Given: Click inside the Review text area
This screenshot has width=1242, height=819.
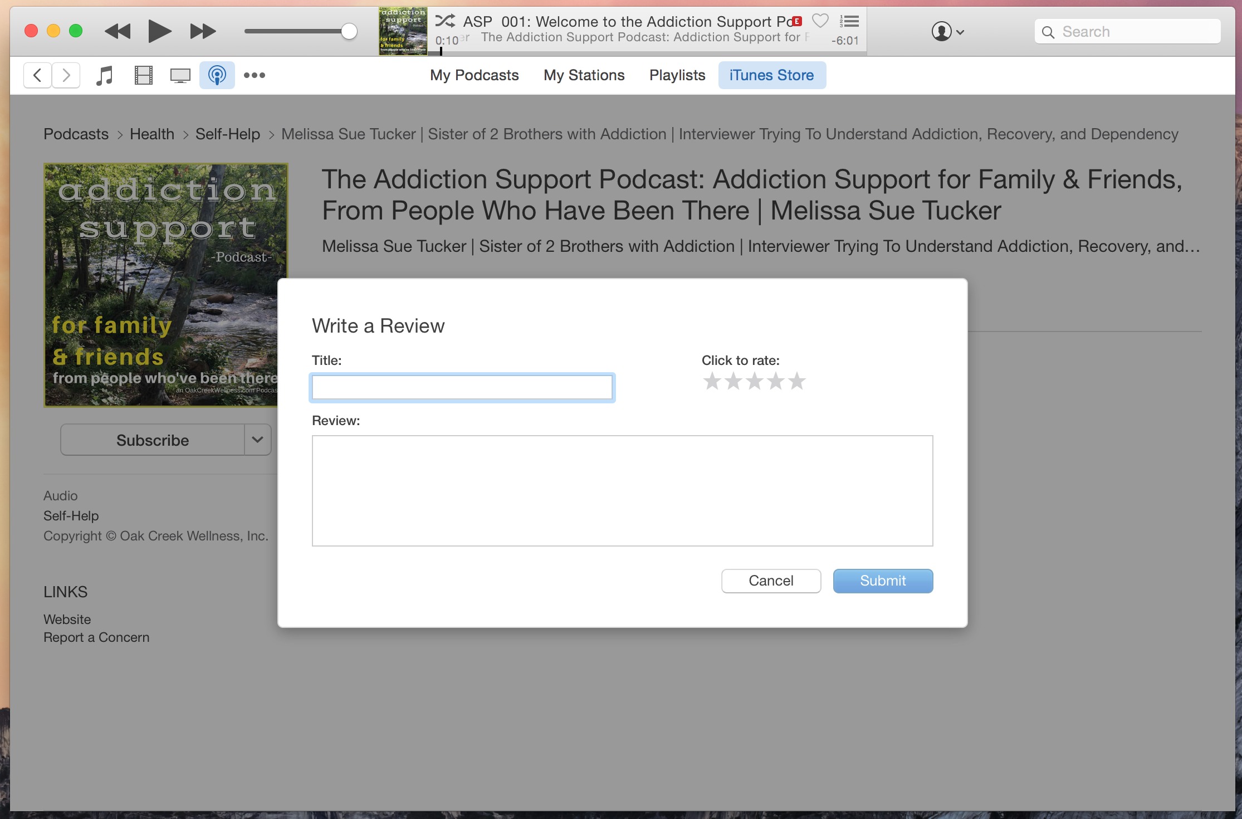Looking at the screenshot, I should click(622, 491).
